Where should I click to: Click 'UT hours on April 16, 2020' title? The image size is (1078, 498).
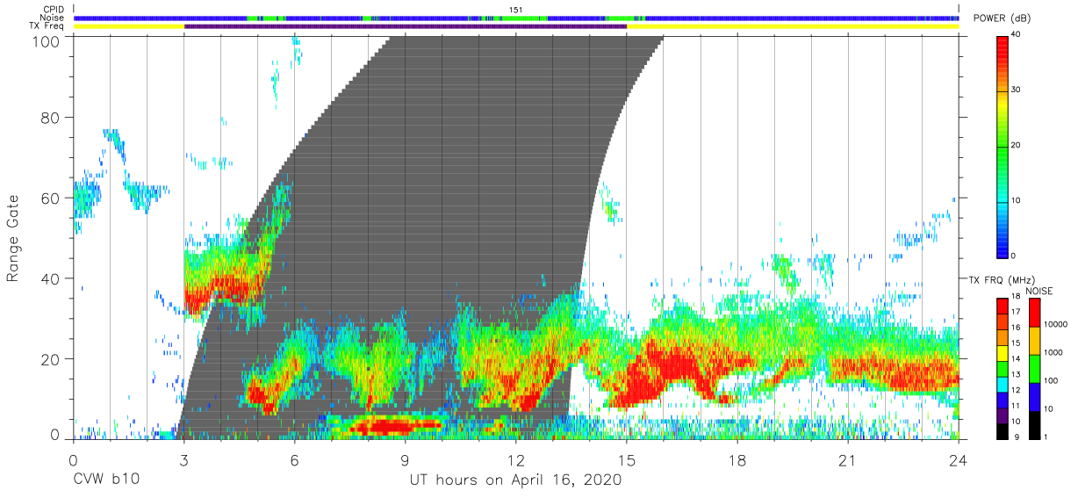point(515,480)
